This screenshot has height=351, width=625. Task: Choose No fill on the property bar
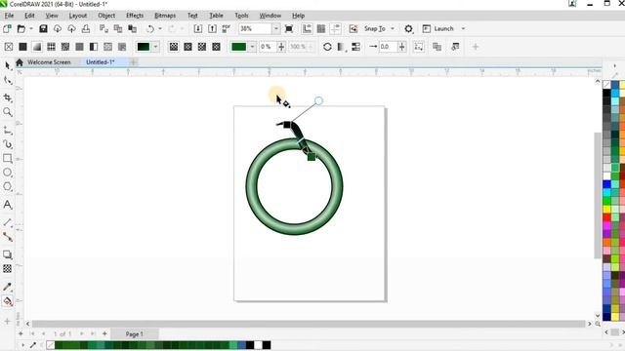click(9, 47)
